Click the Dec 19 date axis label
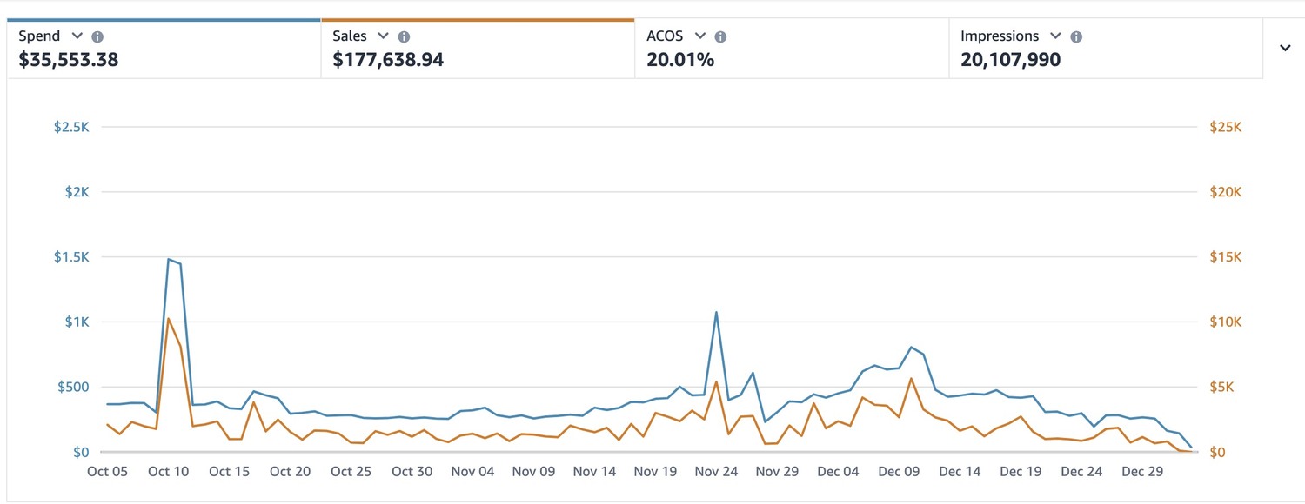The width and height of the screenshot is (1305, 504). [1021, 472]
